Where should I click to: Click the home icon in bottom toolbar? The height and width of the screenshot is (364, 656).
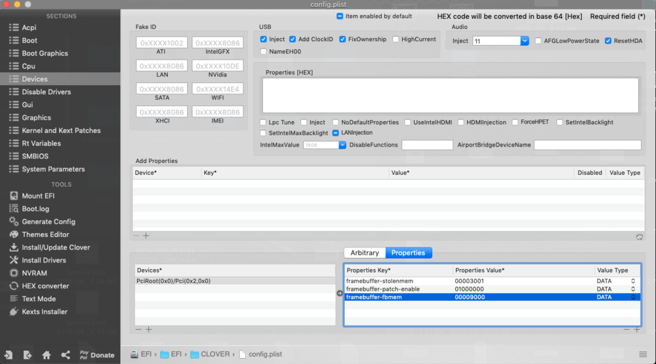tap(47, 355)
